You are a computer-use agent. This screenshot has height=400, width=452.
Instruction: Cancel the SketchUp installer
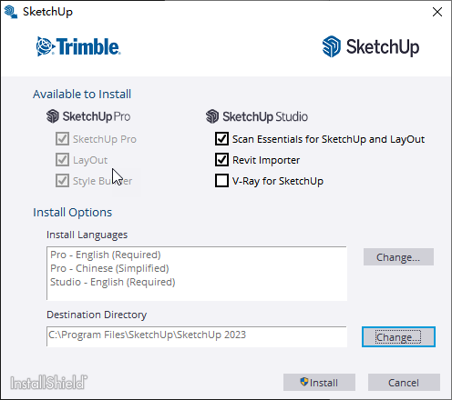pos(404,383)
